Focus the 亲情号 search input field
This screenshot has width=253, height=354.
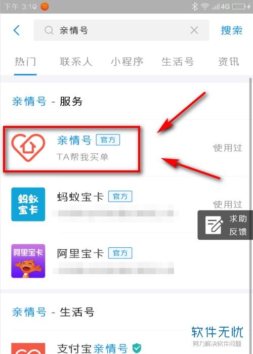click(121, 30)
